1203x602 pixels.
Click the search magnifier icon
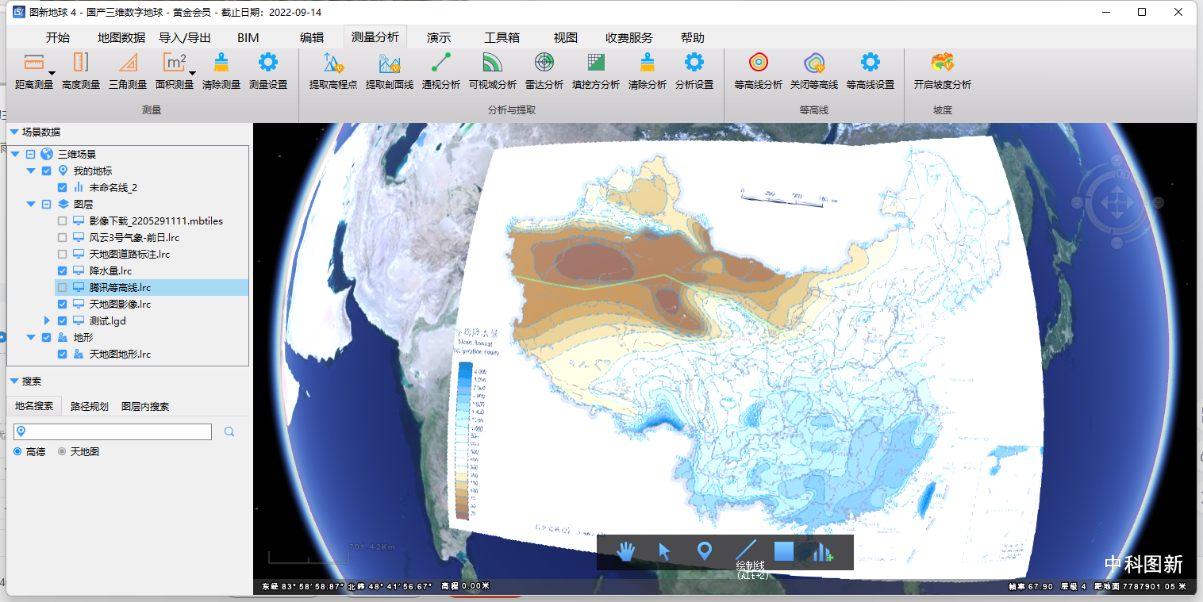pyautogui.click(x=229, y=431)
